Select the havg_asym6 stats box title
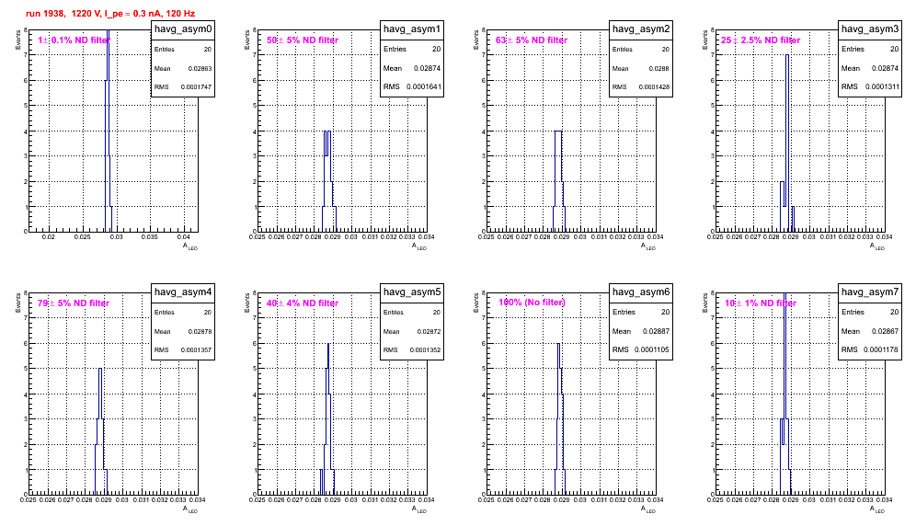The width and height of the screenshot is (916, 526). click(x=641, y=292)
